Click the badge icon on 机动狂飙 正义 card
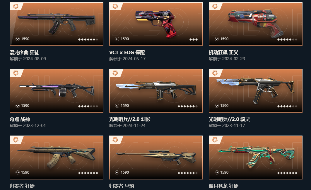 click(215, 6)
